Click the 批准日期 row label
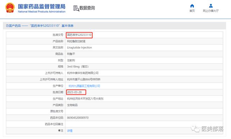Viewport: 231px width, 139px height. coord(58,92)
